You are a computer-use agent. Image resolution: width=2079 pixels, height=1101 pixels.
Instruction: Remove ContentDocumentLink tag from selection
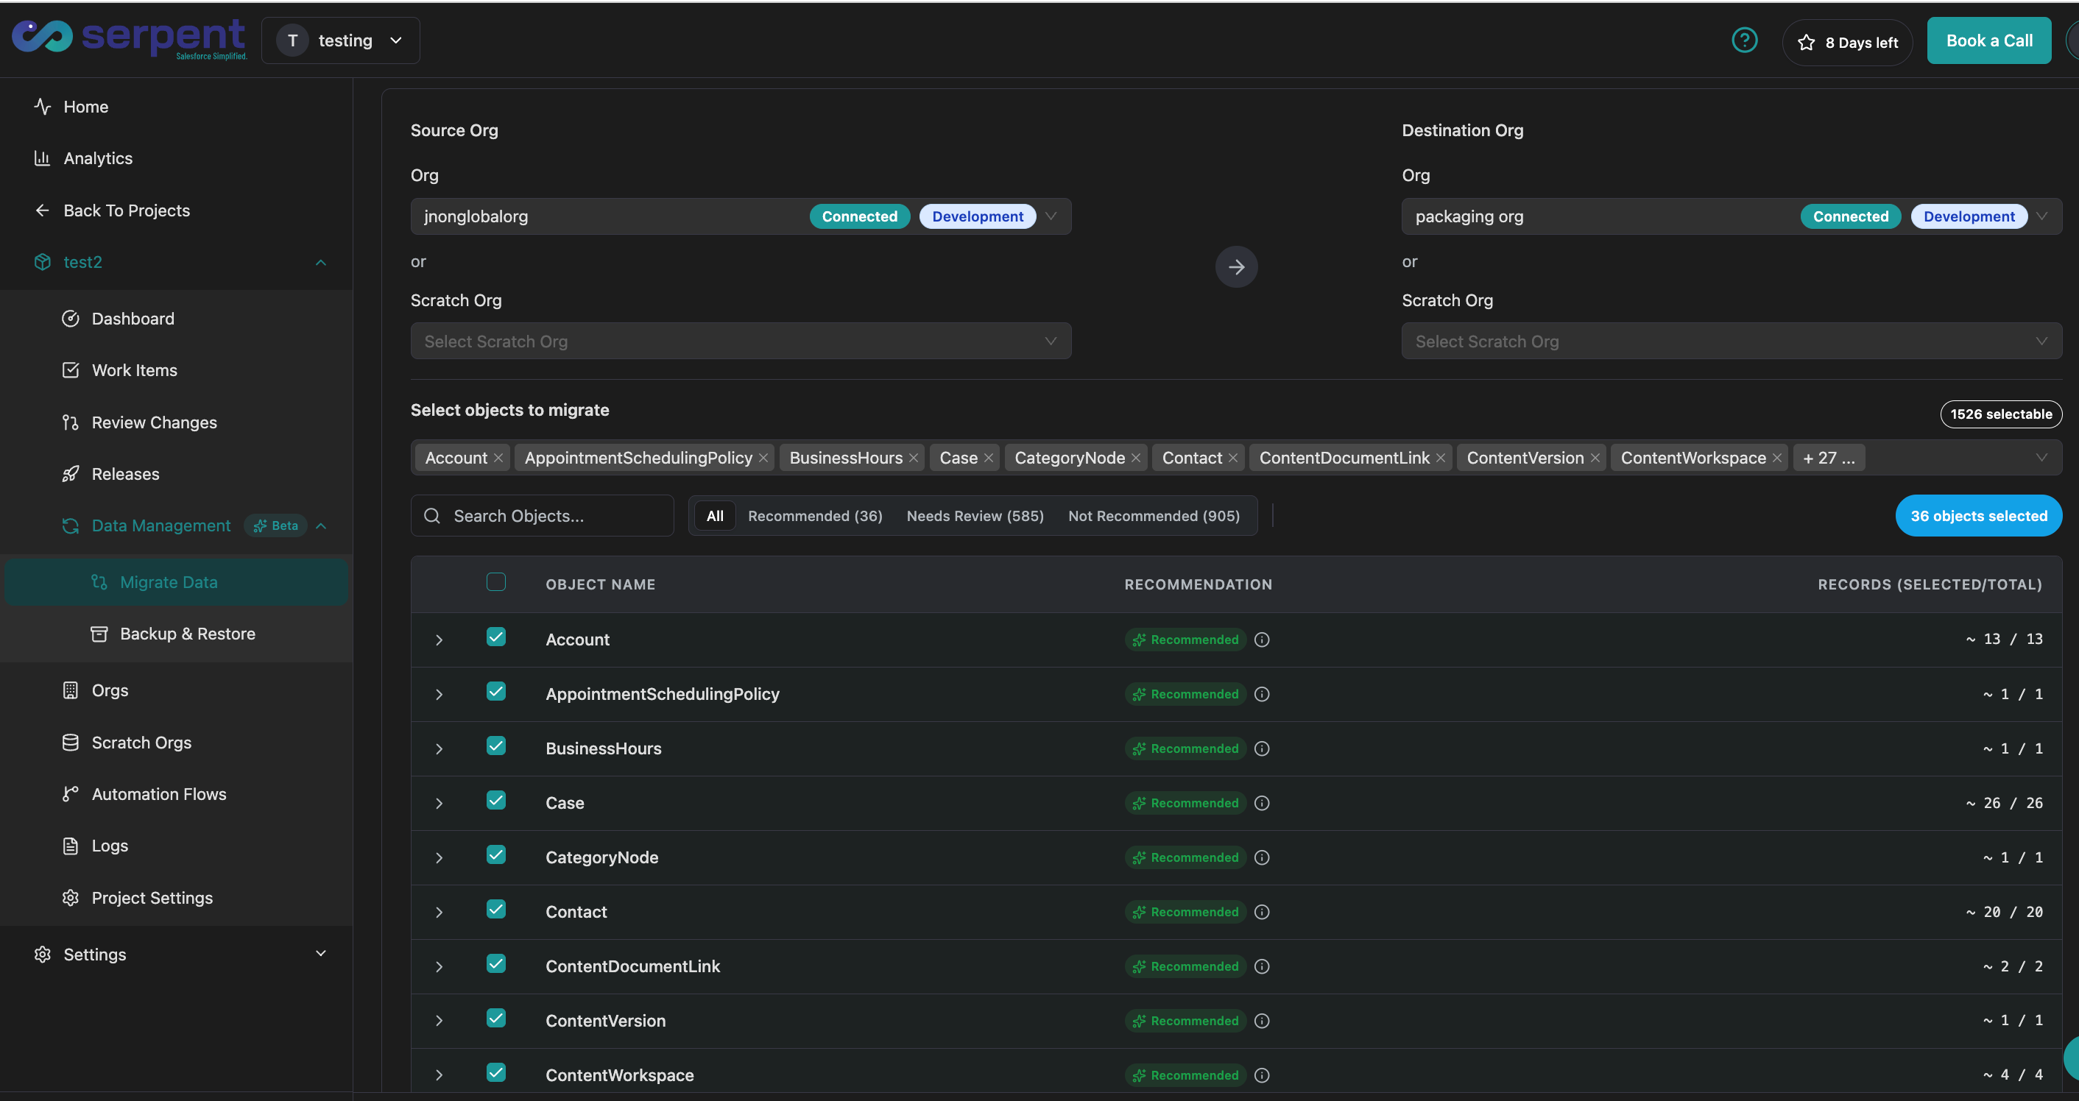pyautogui.click(x=1441, y=459)
